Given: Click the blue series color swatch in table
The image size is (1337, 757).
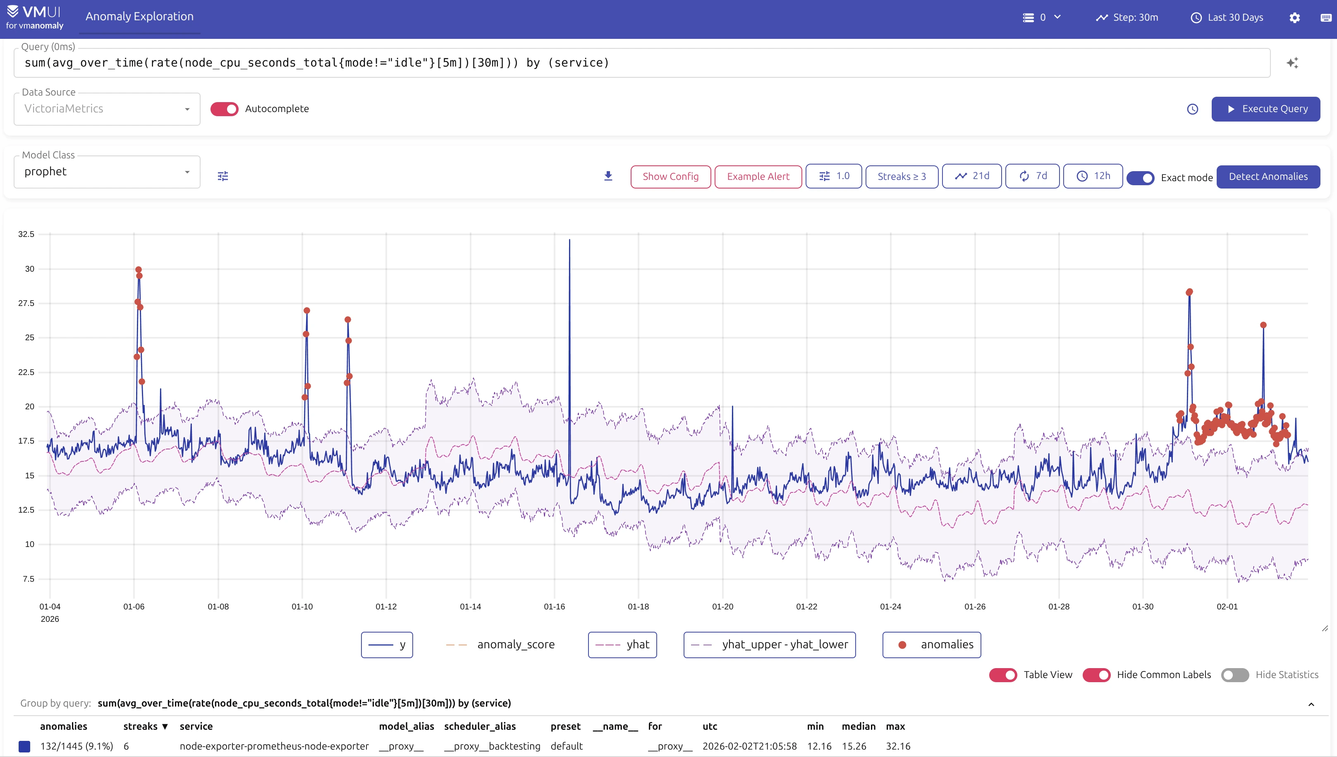Looking at the screenshot, I should tap(24, 747).
